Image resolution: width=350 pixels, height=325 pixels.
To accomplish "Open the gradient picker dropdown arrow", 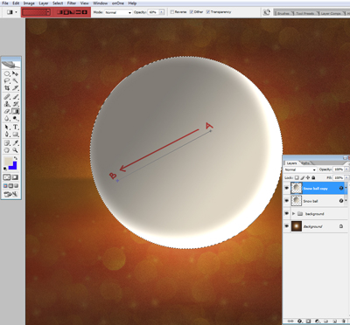I will pos(48,12).
